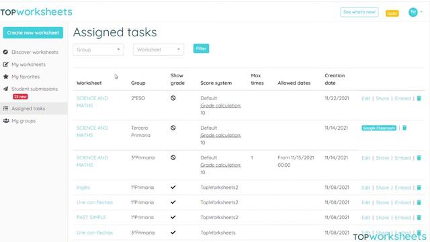
Task: Click the 11/22/2021 creation date
Action: [x=337, y=98]
